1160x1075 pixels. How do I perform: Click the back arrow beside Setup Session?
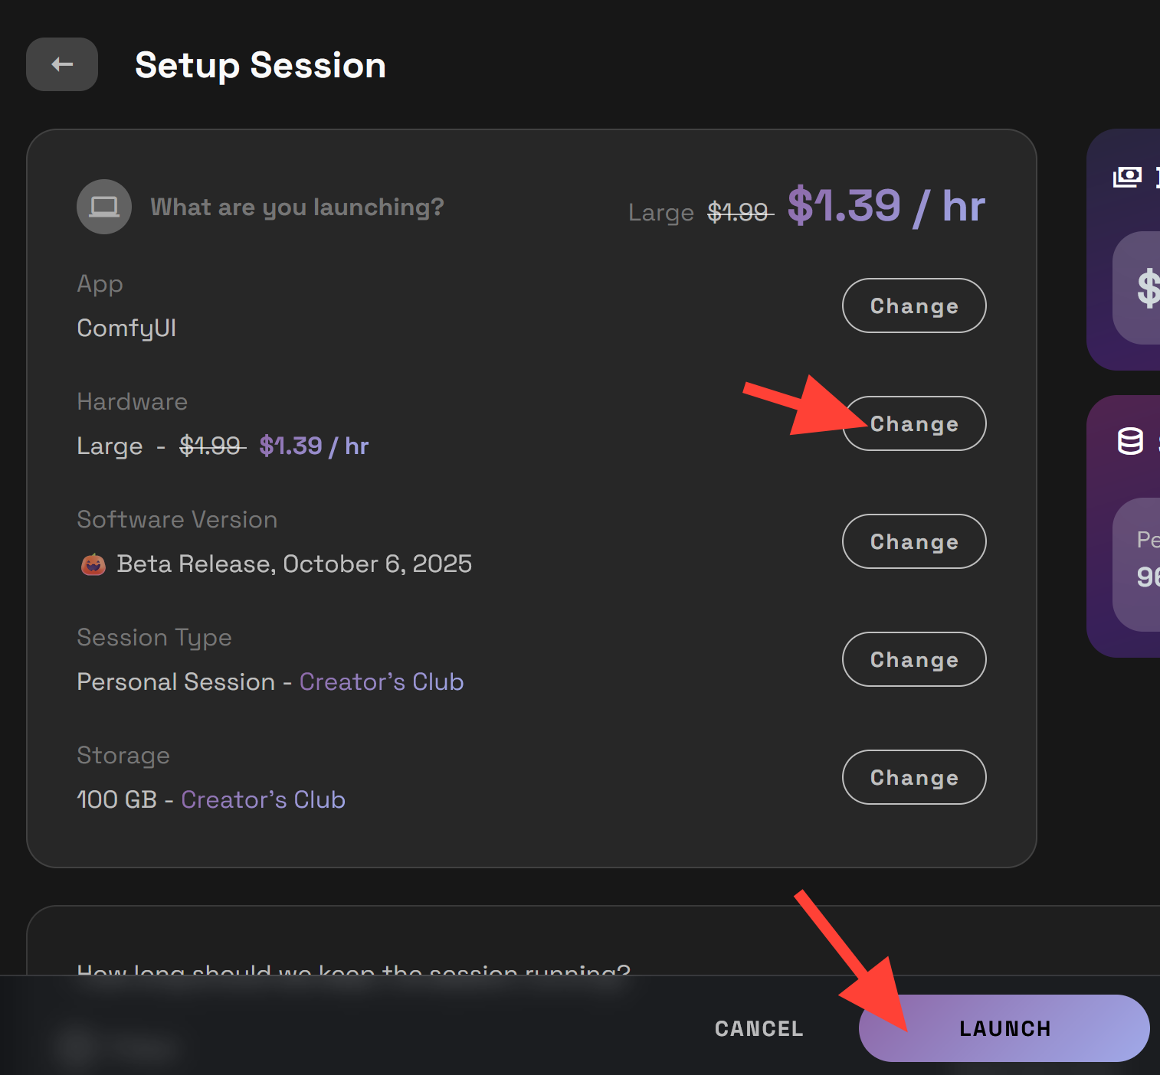pos(61,64)
